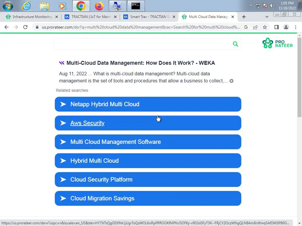Screen dimensions: 302x226
Task: Open Cloud Migration Savings search
Action: click(x=148, y=198)
